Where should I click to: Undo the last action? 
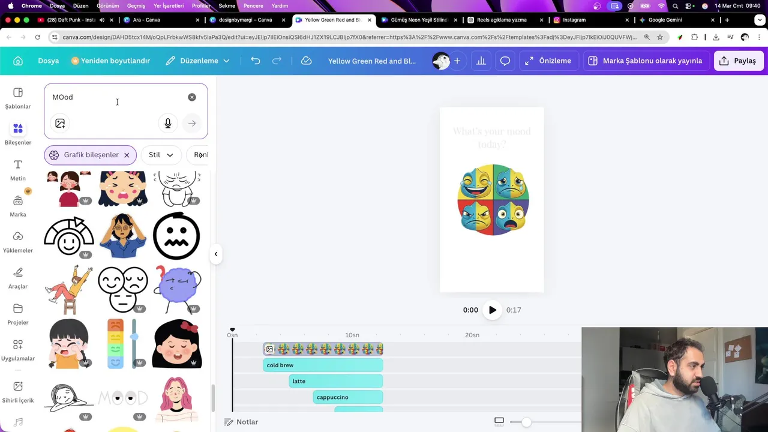[256, 61]
